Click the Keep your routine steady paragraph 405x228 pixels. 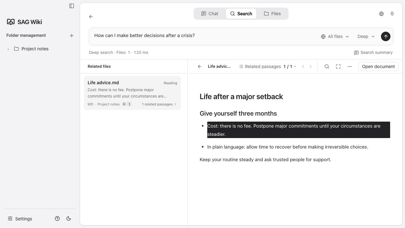265,160
